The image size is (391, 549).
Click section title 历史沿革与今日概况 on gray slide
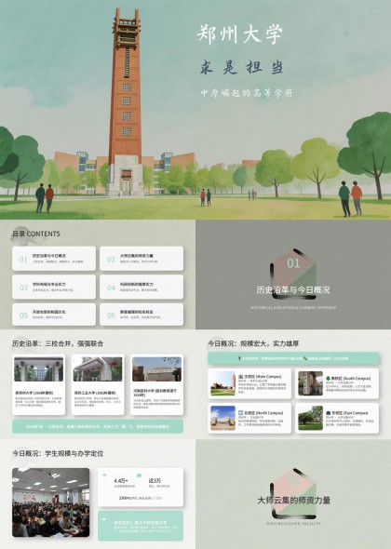(x=293, y=290)
